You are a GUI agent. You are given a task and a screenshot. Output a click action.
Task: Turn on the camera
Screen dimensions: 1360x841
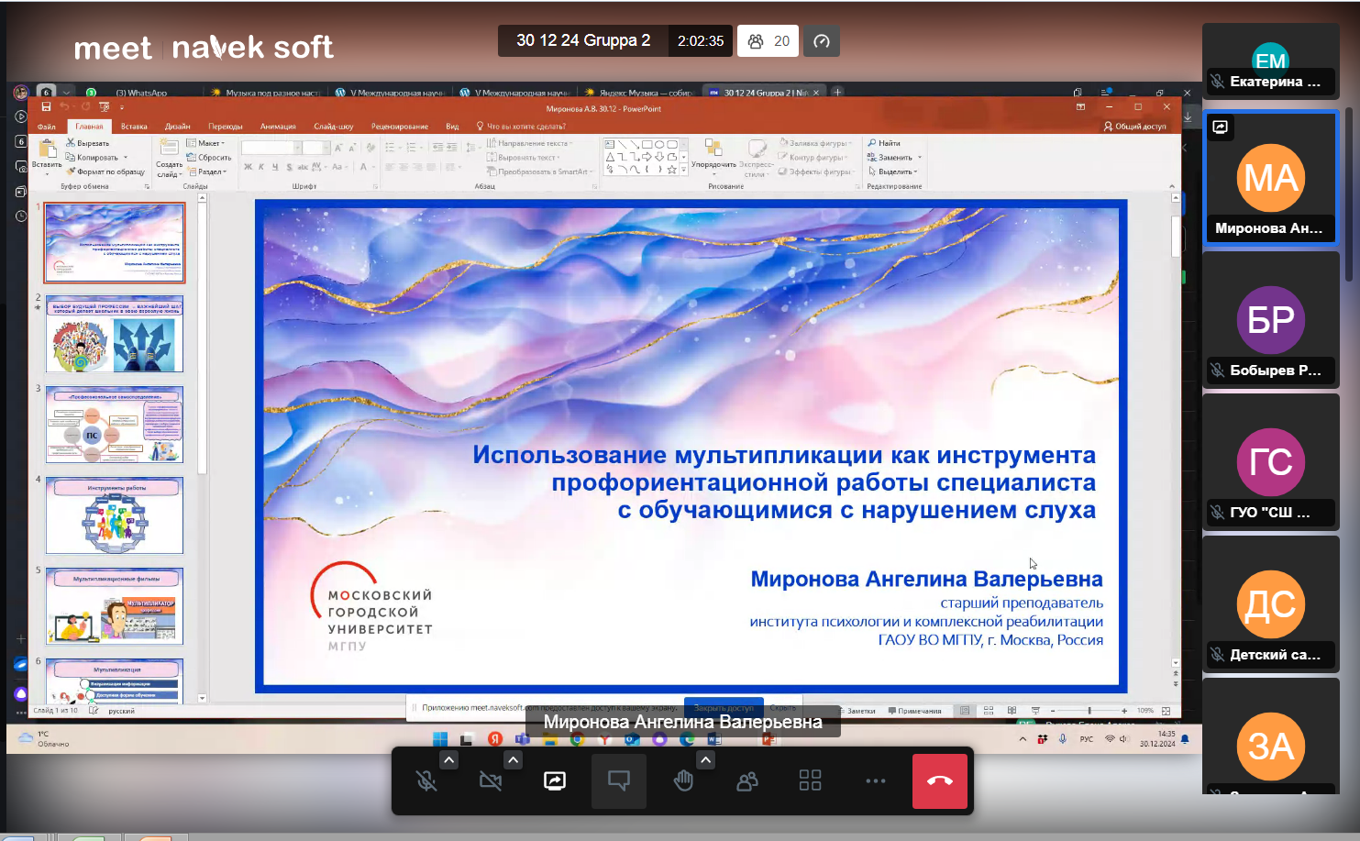pos(491,780)
